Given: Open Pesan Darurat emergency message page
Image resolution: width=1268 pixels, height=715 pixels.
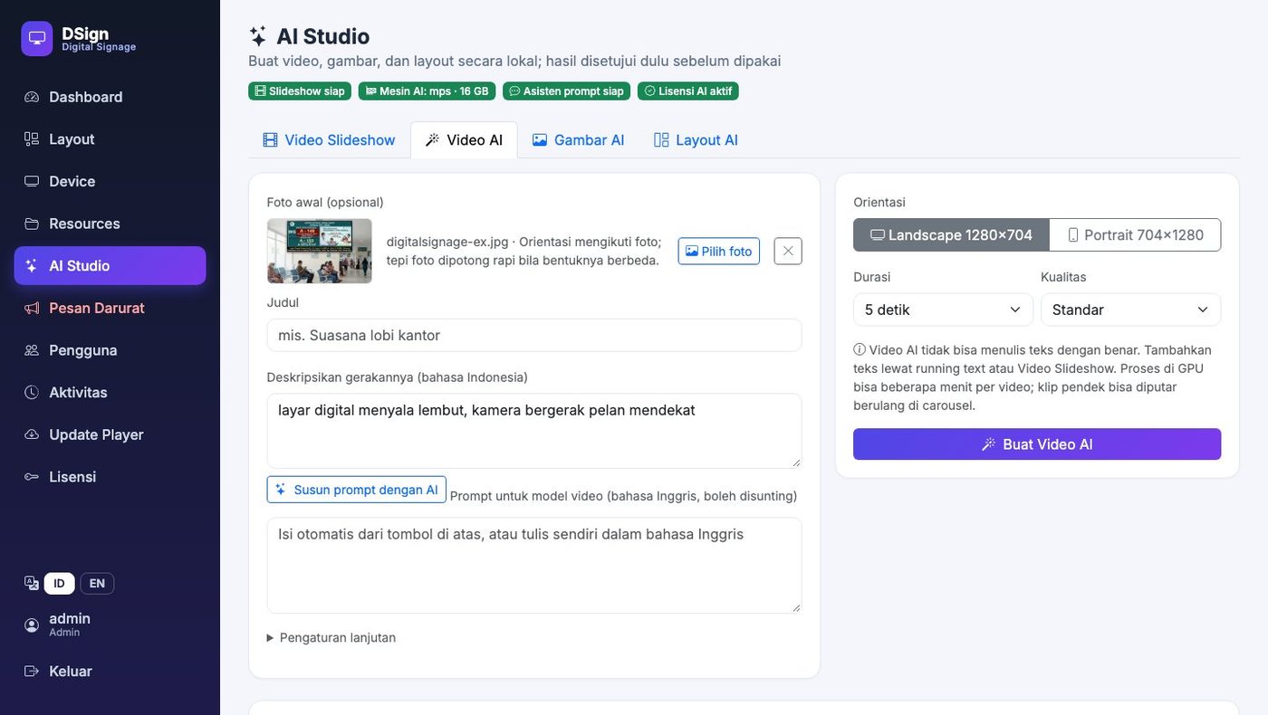Looking at the screenshot, I should pyautogui.click(x=110, y=308).
